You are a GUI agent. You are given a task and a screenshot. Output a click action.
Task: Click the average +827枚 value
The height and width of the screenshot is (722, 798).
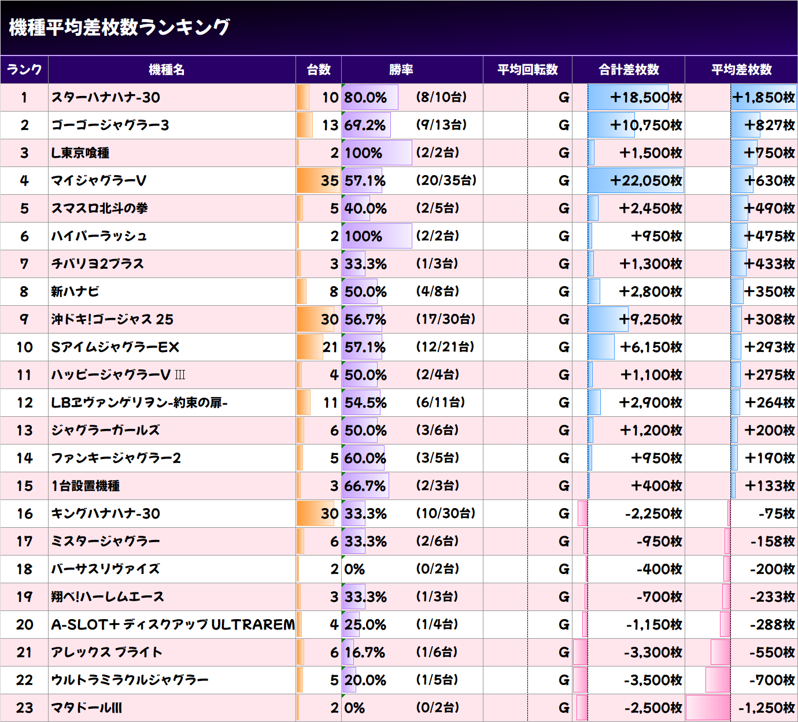[x=770, y=125]
